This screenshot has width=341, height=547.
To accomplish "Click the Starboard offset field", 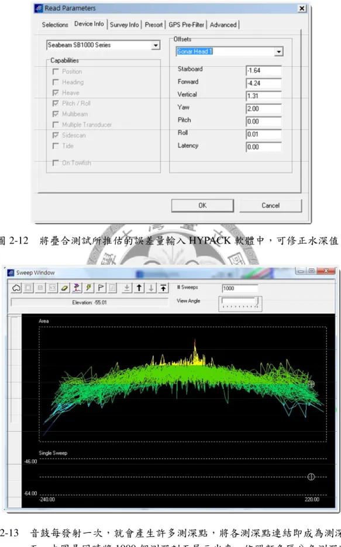I will tap(263, 70).
